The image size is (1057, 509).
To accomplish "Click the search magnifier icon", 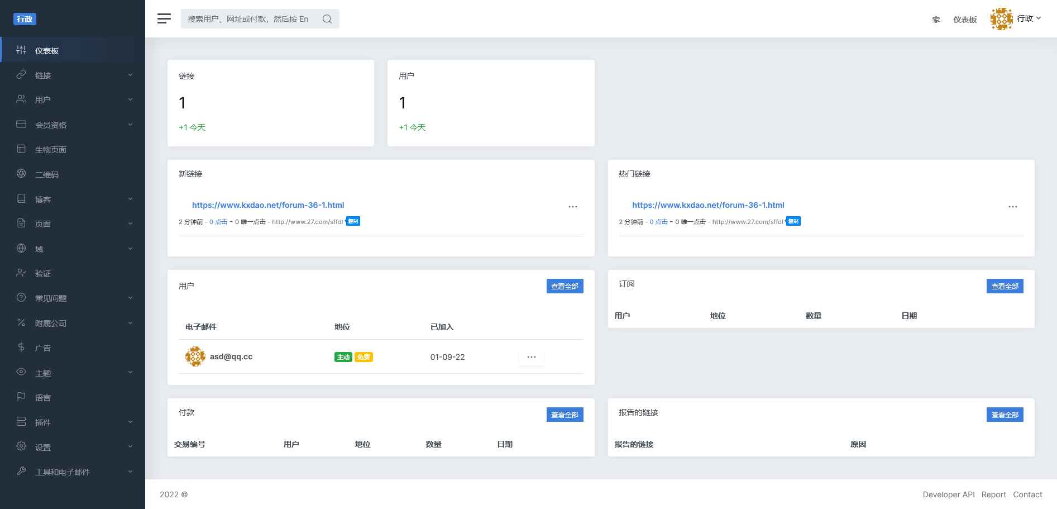I will [x=327, y=19].
